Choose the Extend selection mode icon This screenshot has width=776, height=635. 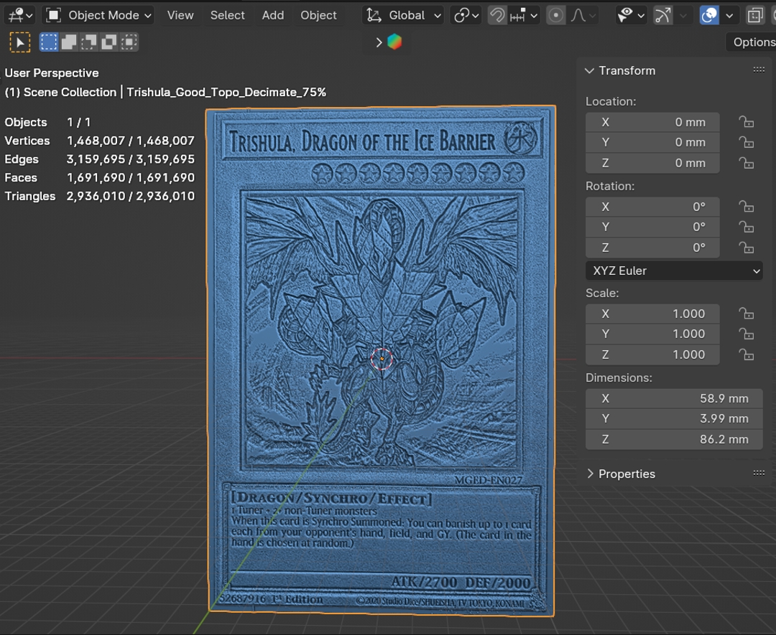(69, 43)
